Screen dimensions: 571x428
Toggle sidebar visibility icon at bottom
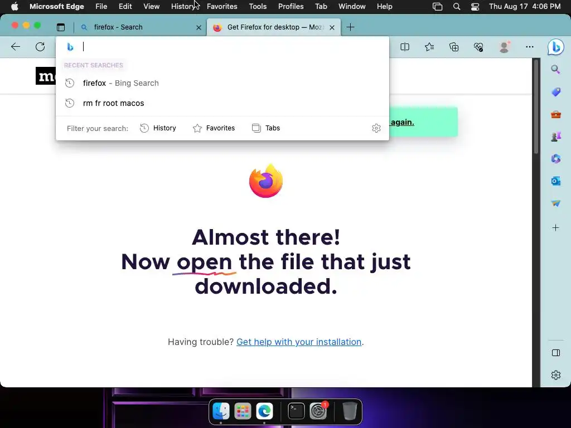(x=556, y=353)
